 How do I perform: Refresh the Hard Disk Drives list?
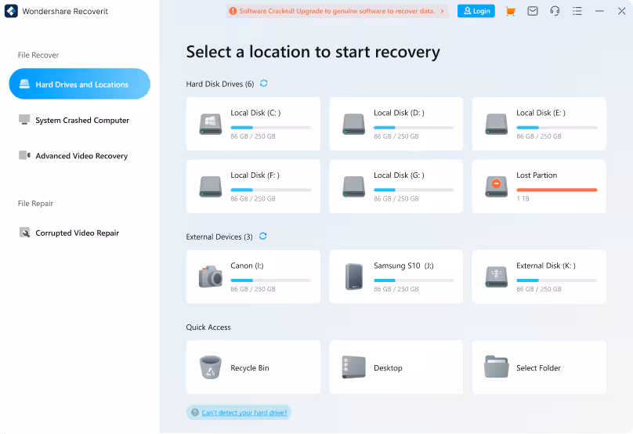coord(263,84)
